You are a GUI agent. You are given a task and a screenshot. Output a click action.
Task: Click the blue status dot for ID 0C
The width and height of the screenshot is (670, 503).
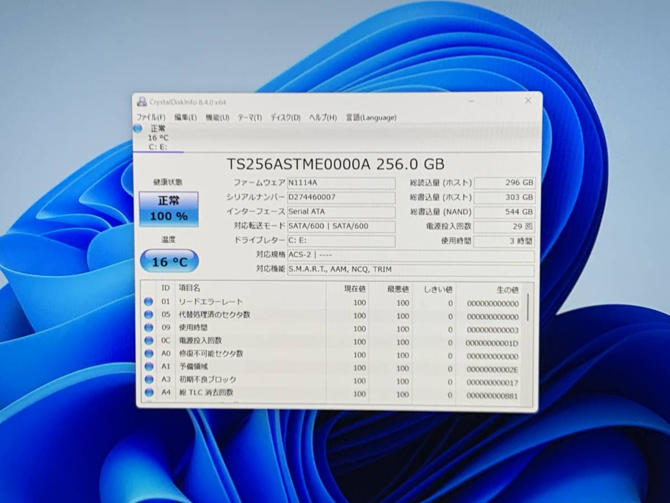coord(149,340)
